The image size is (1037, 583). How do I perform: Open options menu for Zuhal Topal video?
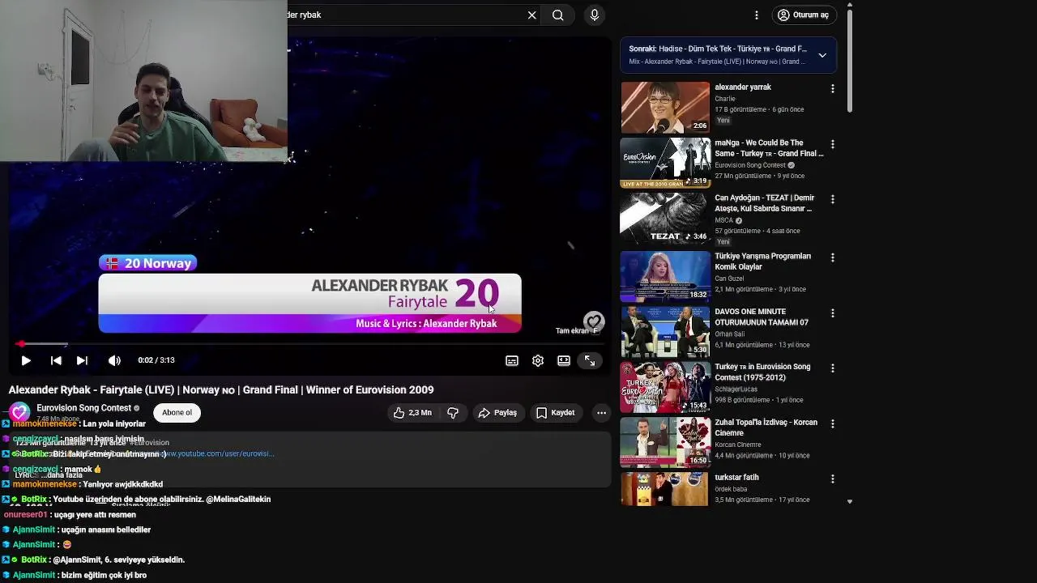point(833,423)
